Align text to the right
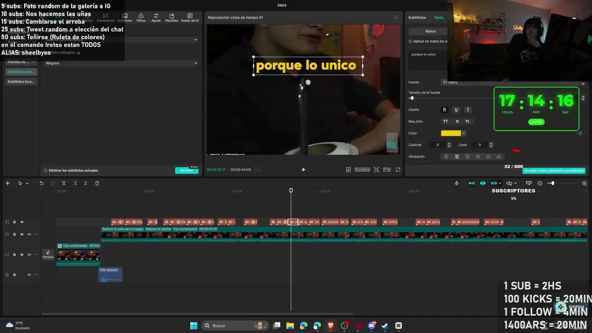The width and height of the screenshot is (592, 333). pos(468,157)
